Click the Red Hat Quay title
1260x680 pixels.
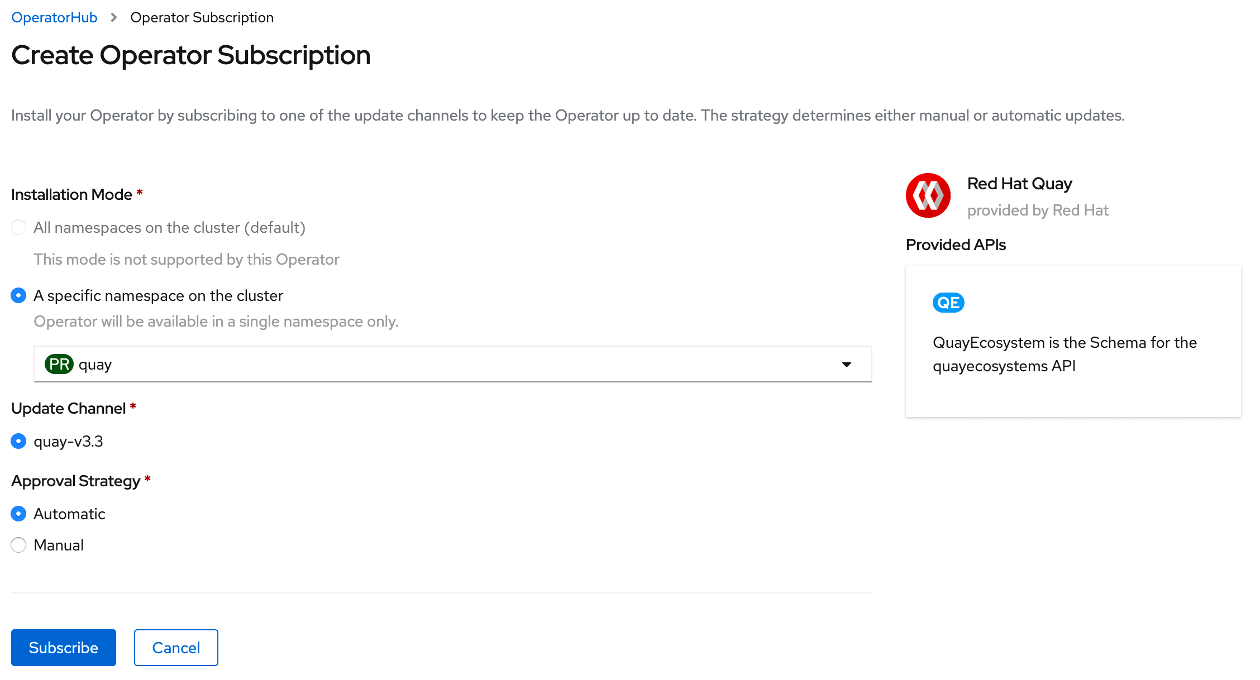pyautogui.click(x=1019, y=184)
